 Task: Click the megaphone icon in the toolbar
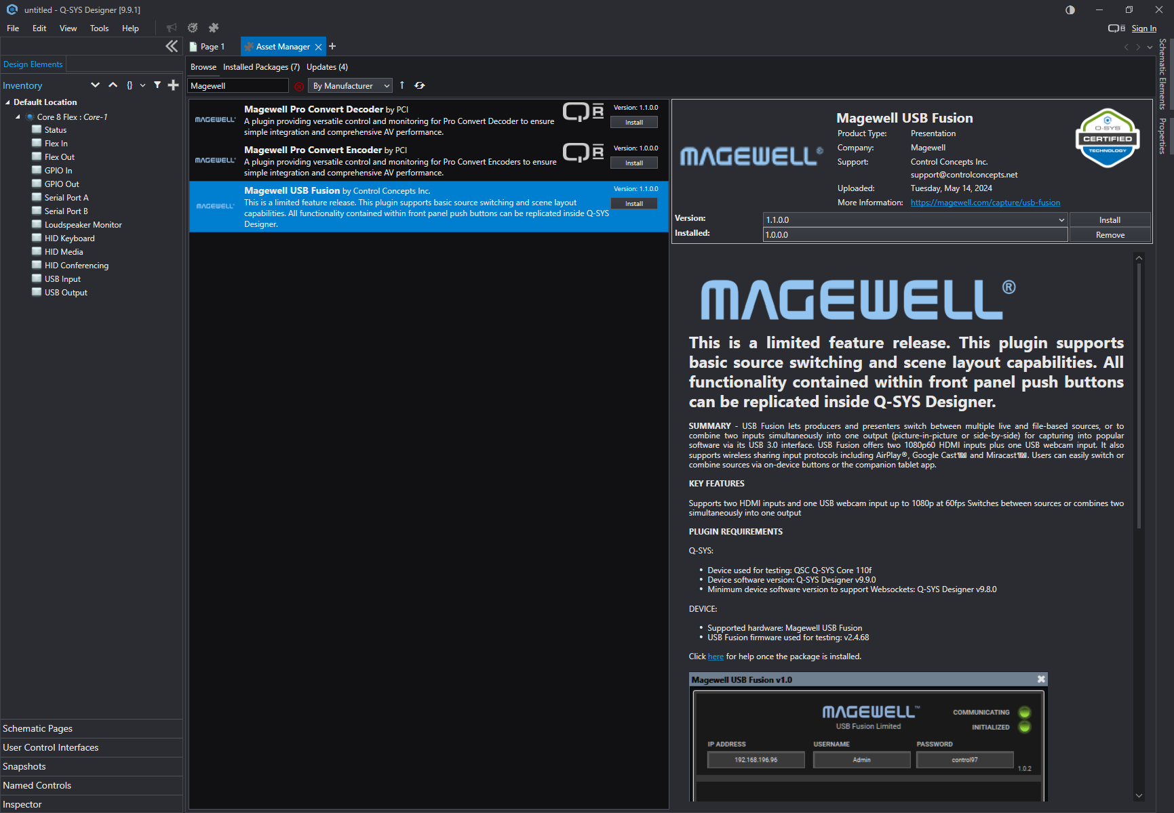click(172, 28)
